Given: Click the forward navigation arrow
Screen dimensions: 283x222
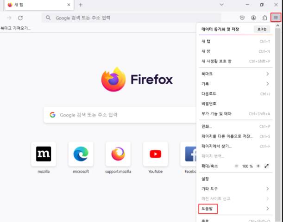Looking at the screenshot, I should [x=9, y=18].
